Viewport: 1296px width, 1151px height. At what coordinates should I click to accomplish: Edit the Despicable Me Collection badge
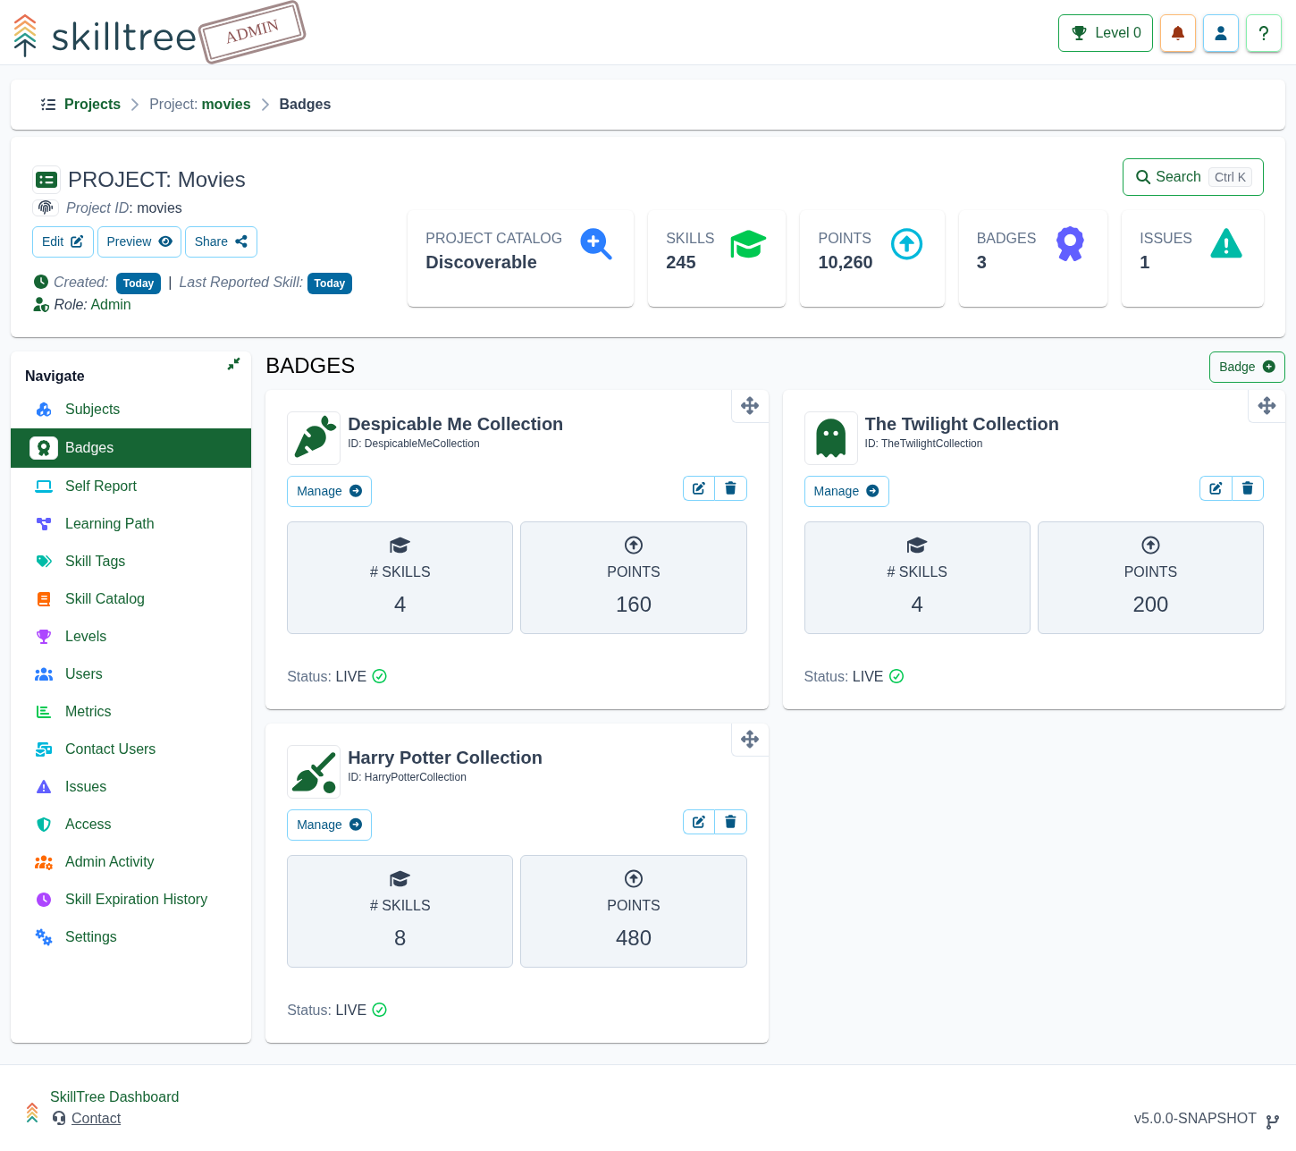(699, 488)
